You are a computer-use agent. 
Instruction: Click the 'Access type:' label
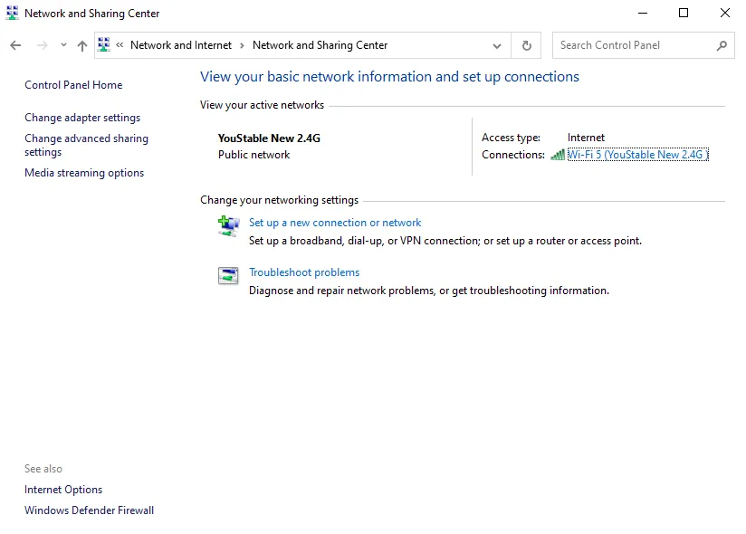(511, 138)
